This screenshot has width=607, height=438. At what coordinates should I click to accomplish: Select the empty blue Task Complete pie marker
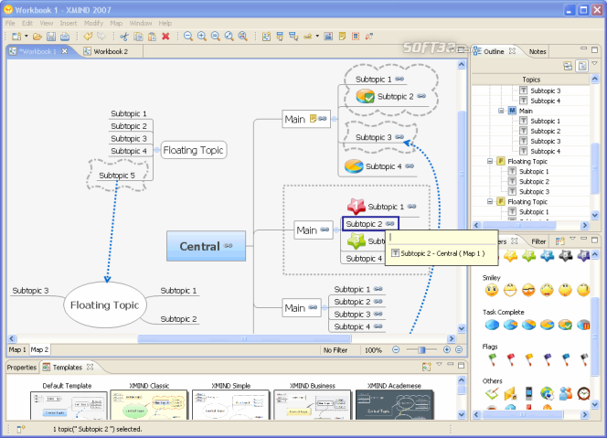(492, 325)
